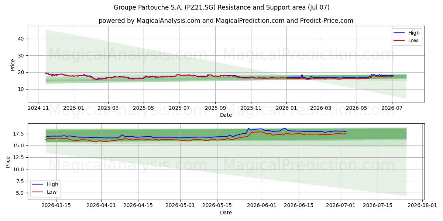This screenshot has width=443, height=221.
Task: Click the 'powered by MagicalAnalysis.com' subtitle
Action: click(x=226, y=21)
